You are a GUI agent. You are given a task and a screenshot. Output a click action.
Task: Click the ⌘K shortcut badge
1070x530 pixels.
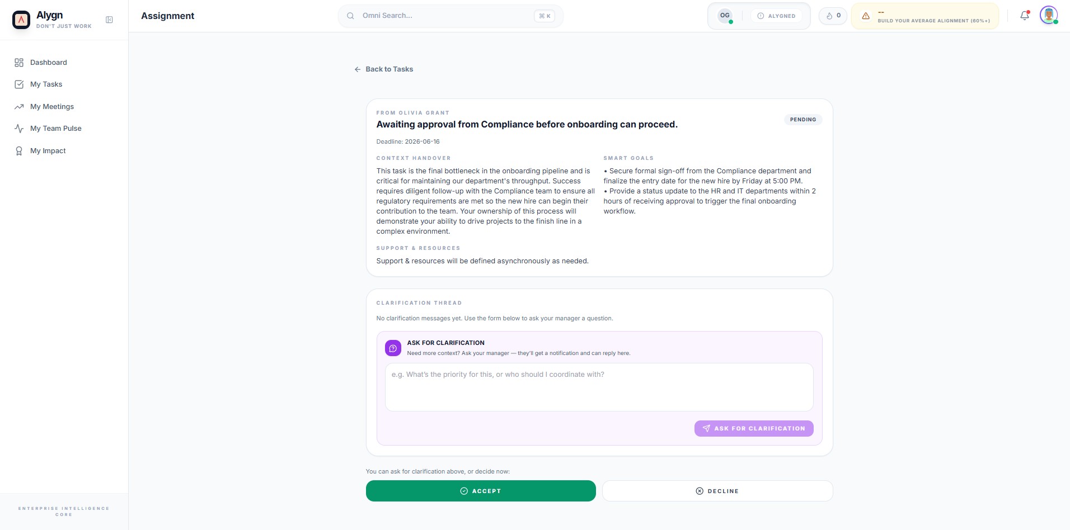click(x=545, y=16)
